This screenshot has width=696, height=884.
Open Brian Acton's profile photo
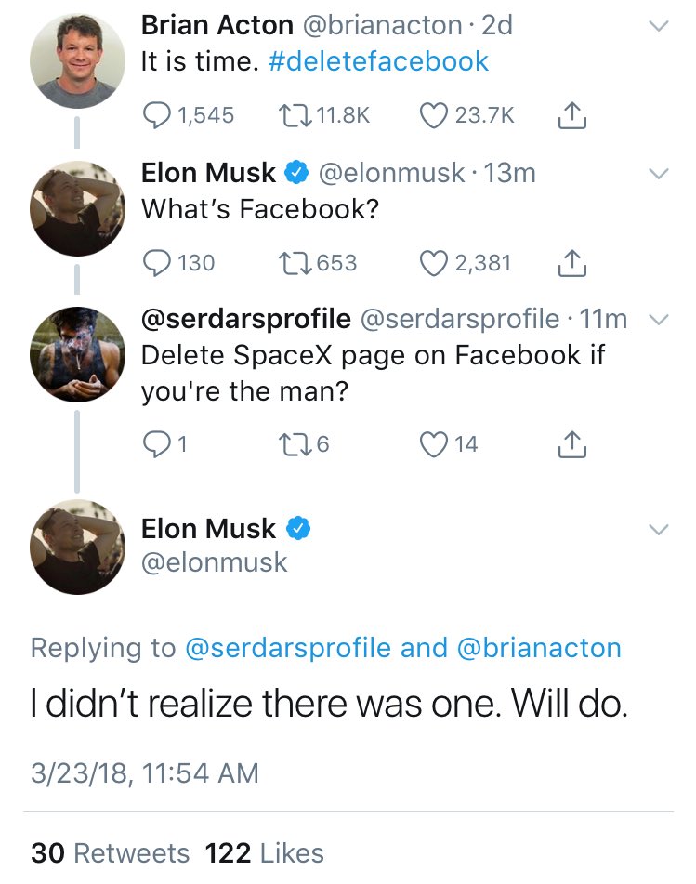pyautogui.click(x=77, y=61)
